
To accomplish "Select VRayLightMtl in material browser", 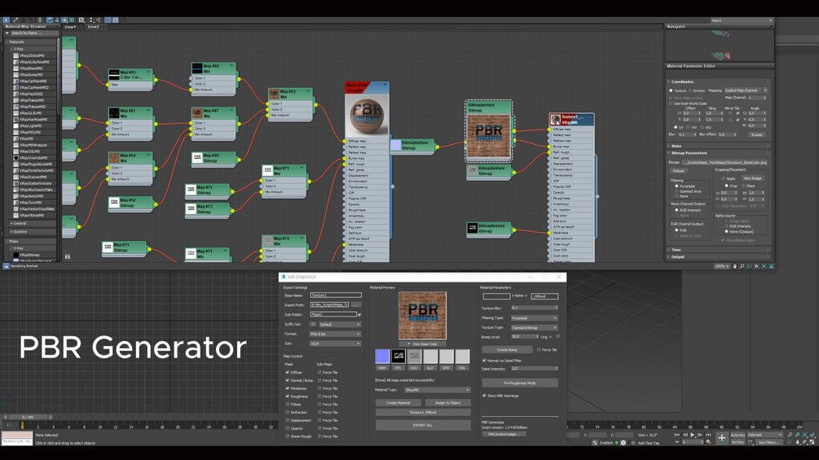I will click(34, 125).
